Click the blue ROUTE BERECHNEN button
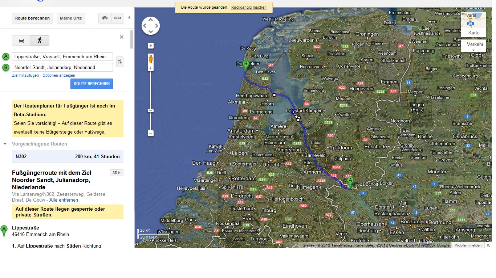 tap(92, 84)
